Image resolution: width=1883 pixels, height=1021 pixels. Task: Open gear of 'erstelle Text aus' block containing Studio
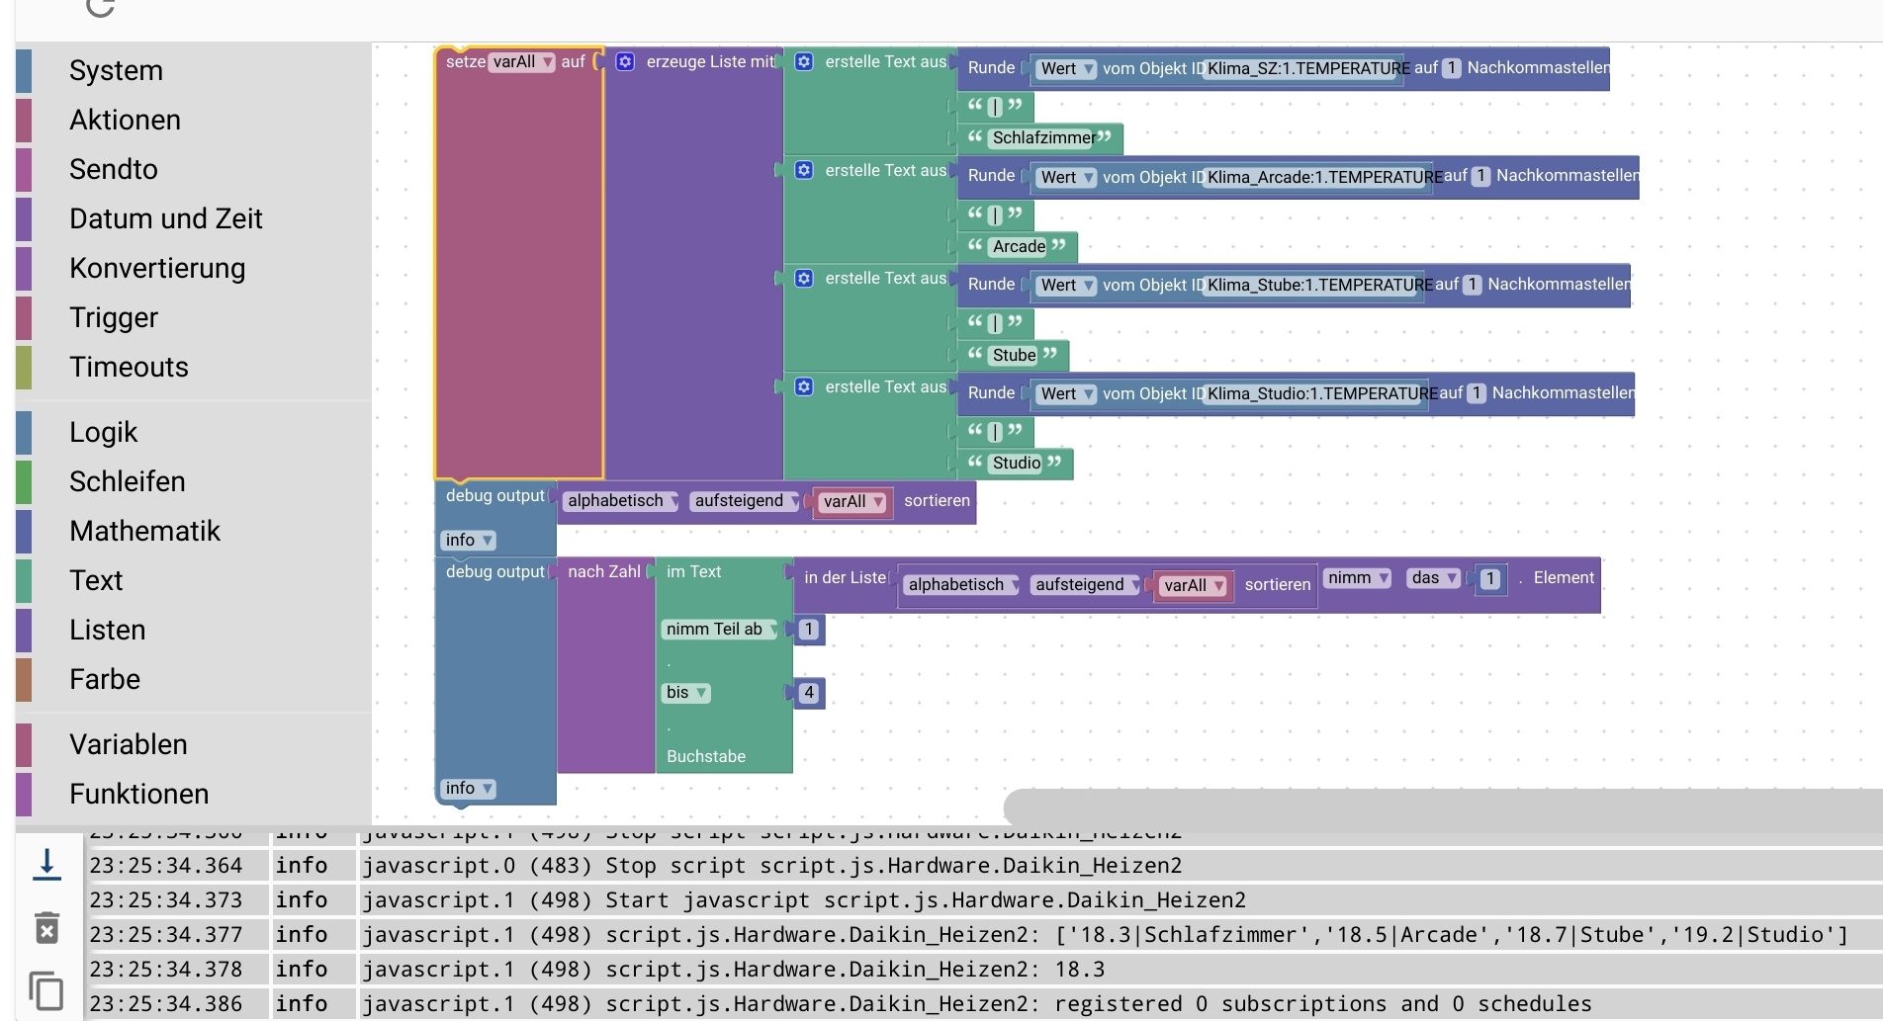[804, 386]
